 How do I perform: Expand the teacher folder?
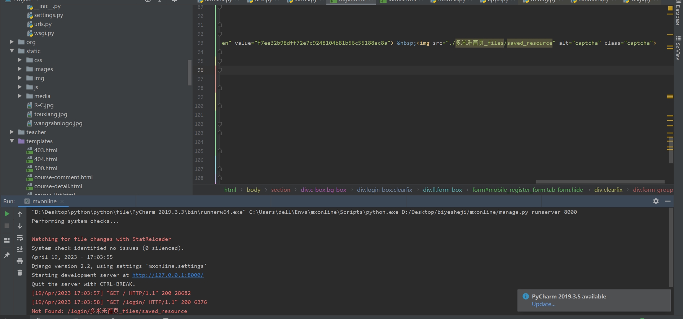point(12,132)
